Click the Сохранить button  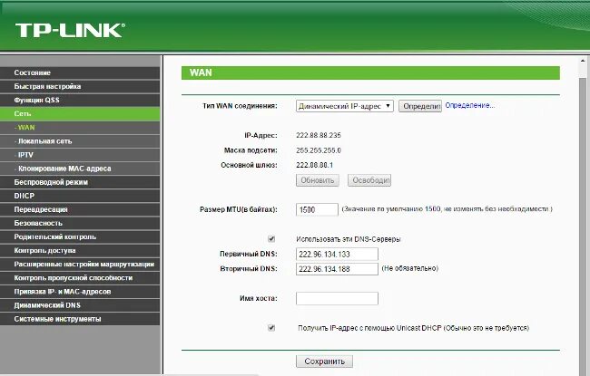324,362
